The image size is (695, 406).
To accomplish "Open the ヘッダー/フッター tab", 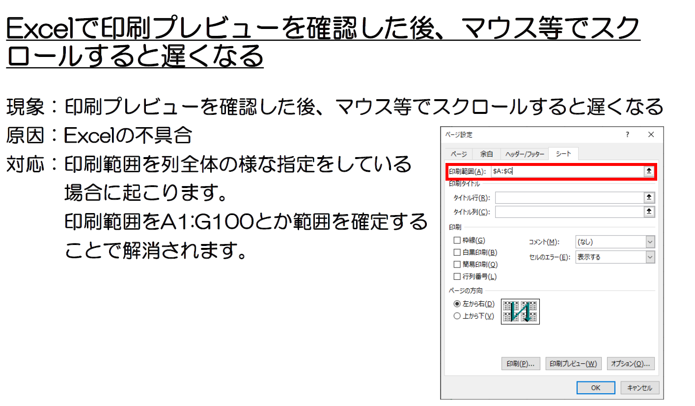I will (x=525, y=154).
